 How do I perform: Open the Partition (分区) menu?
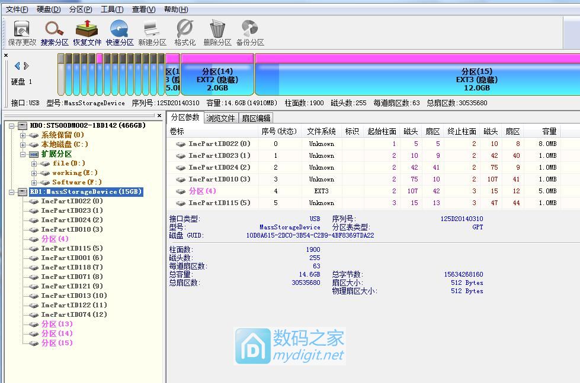pyautogui.click(x=81, y=9)
